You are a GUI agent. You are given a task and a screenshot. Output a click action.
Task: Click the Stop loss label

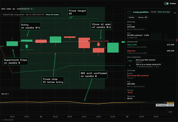pos(131,51)
